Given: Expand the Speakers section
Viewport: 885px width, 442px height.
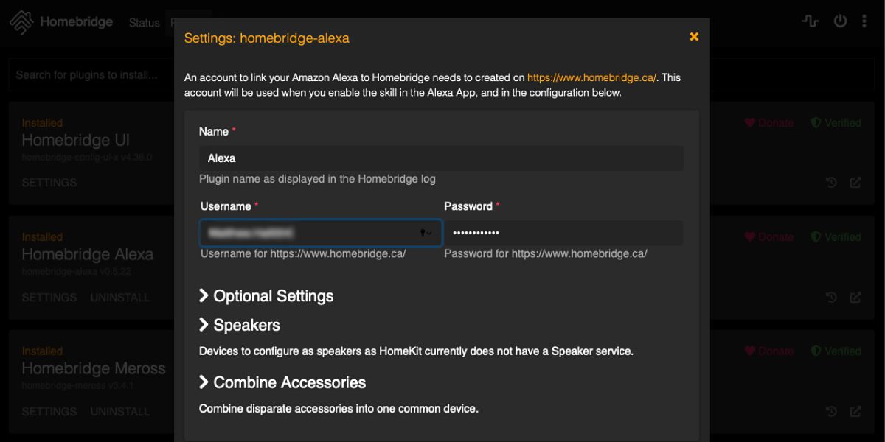Looking at the screenshot, I should point(240,326).
